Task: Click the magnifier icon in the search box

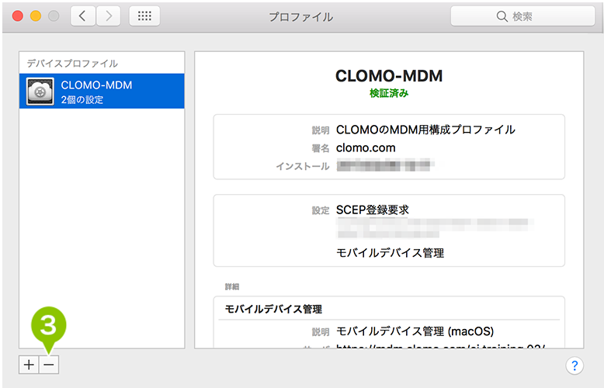Action: (x=502, y=16)
